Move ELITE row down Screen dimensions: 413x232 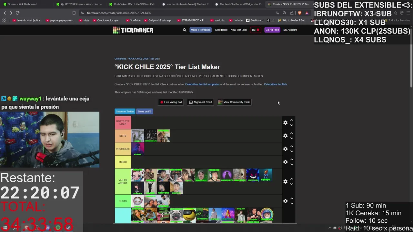coord(292,138)
